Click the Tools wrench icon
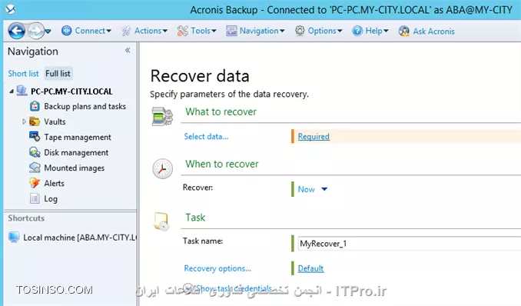Image resolution: width=521 pixels, height=306 pixels. tap(182, 31)
